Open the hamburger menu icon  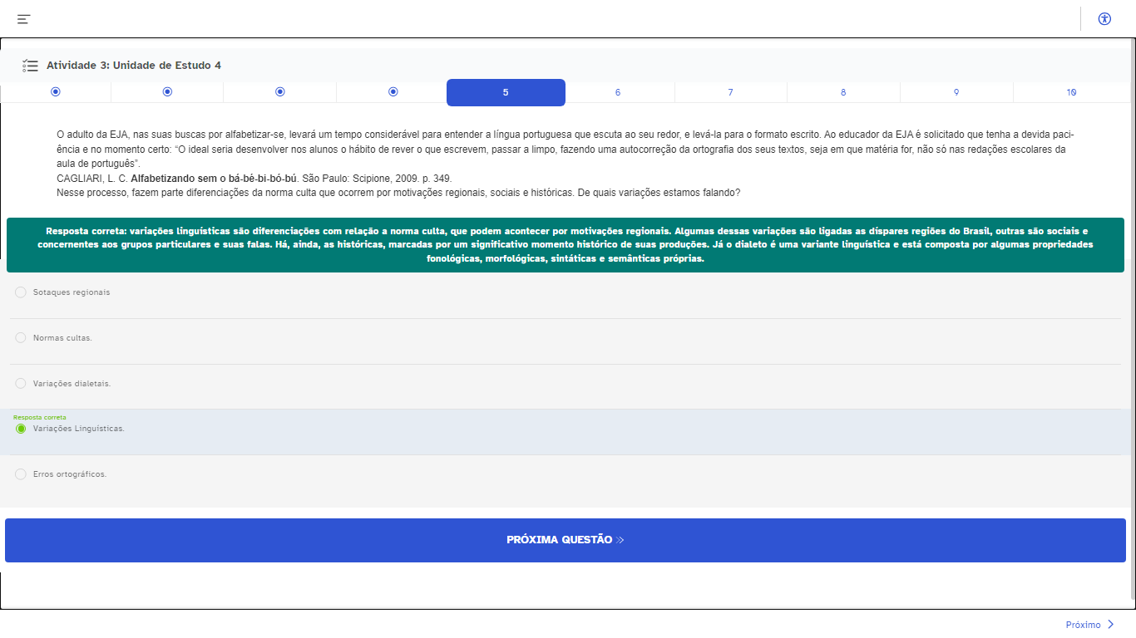(x=23, y=19)
